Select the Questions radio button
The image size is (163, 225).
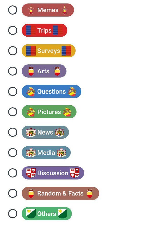pyautogui.click(x=13, y=91)
